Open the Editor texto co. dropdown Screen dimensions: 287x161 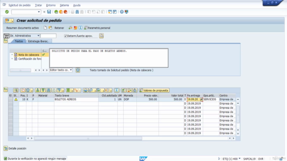pyautogui.click(x=71, y=70)
